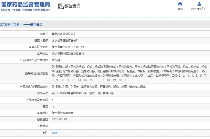The width and height of the screenshot is (210, 139).
Task: Click the 衡水君易健医疗器械厂 value
Action: coord(65,40)
